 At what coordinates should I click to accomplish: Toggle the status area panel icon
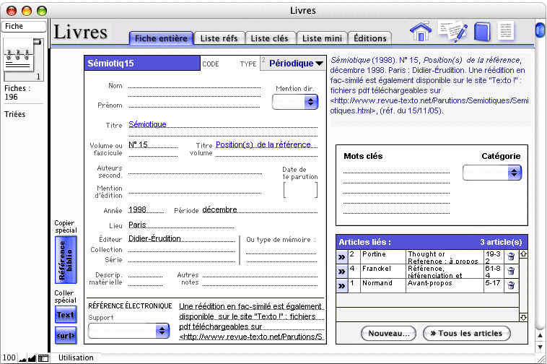point(43,358)
